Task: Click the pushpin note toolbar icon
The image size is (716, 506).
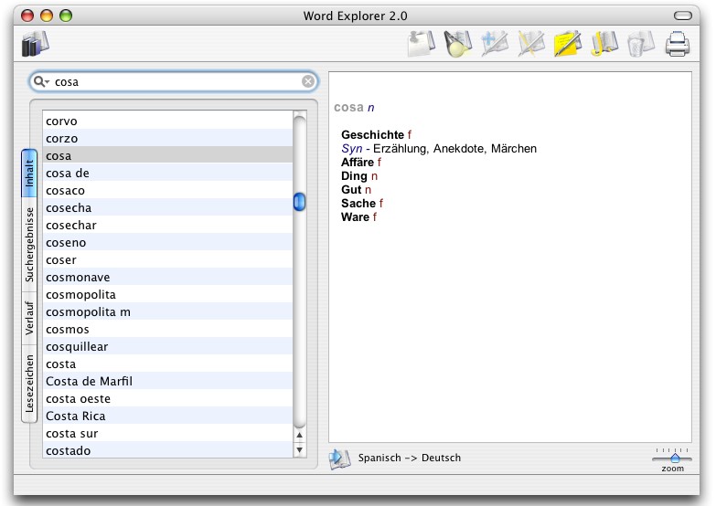Action: [x=421, y=44]
